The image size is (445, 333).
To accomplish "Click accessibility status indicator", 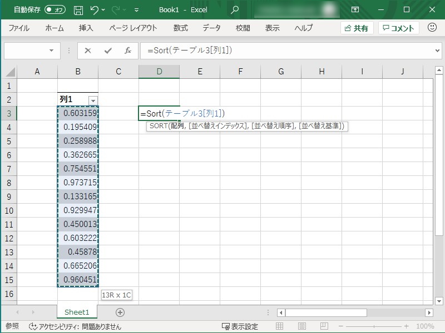I will pyautogui.click(x=75, y=326).
